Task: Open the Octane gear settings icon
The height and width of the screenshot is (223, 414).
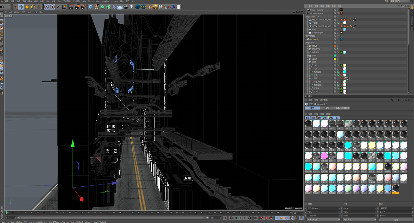Action: coord(155,7)
